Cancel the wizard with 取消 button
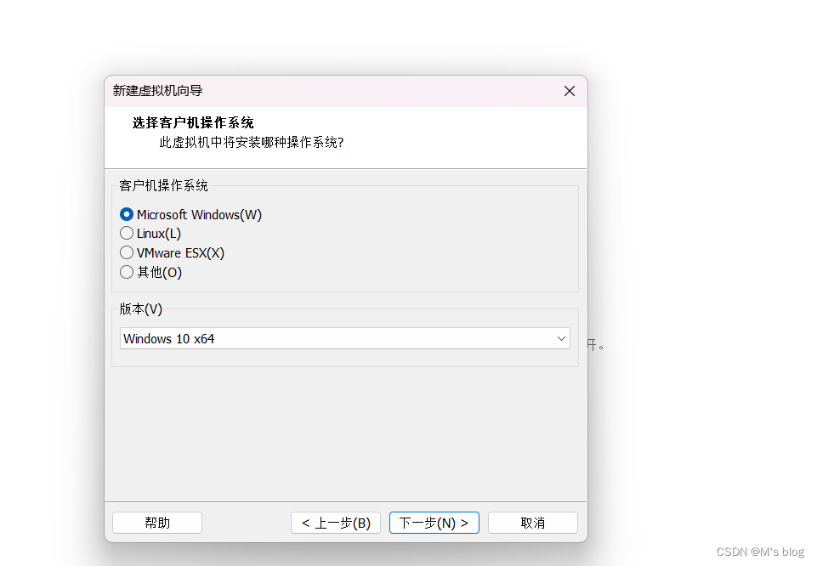The height and width of the screenshot is (566, 817). pyautogui.click(x=532, y=523)
